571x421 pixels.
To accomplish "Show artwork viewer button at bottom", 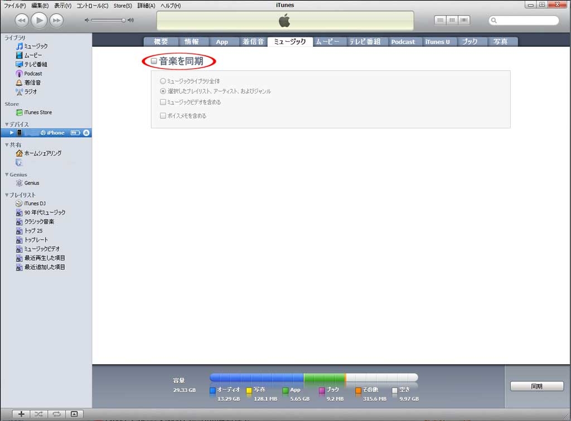I will 74,414.
